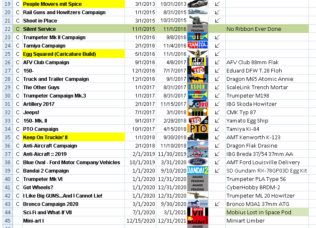Select row header 22
The width and height of the screenshot is (316, 228).
point(6,29)
